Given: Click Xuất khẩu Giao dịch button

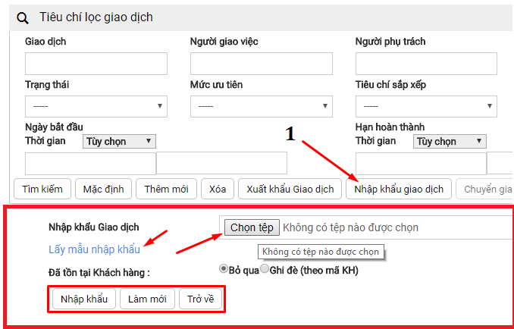Looking at the screenshot, I should 290,189.
